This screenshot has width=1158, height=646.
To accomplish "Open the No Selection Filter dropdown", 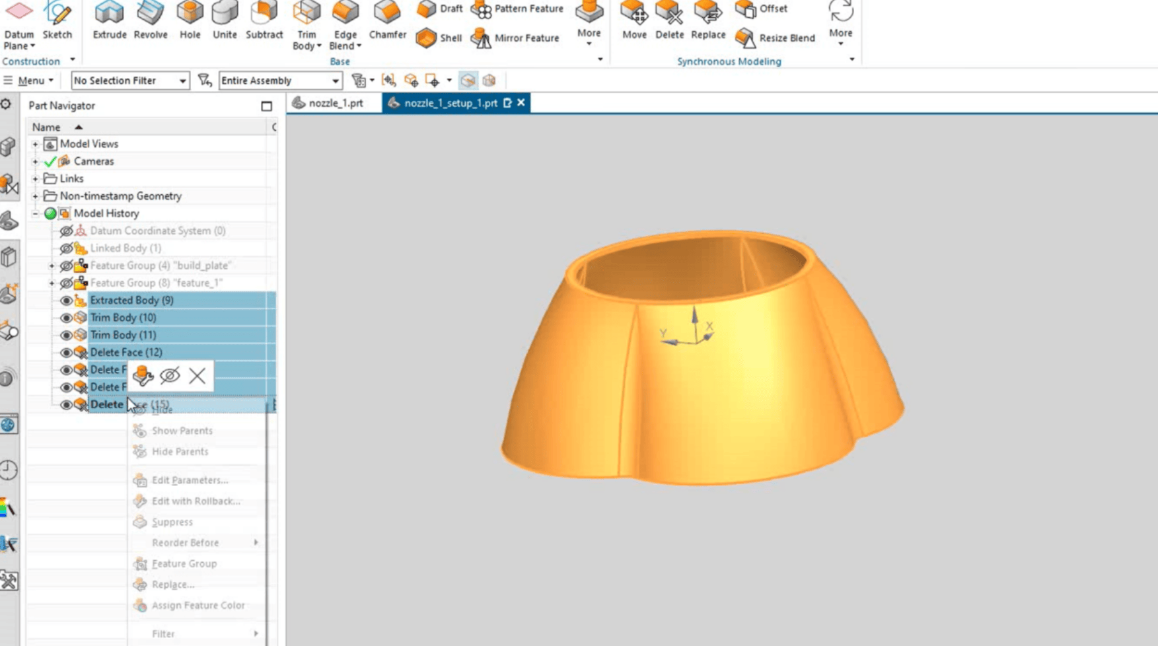I will coord(129,81).
